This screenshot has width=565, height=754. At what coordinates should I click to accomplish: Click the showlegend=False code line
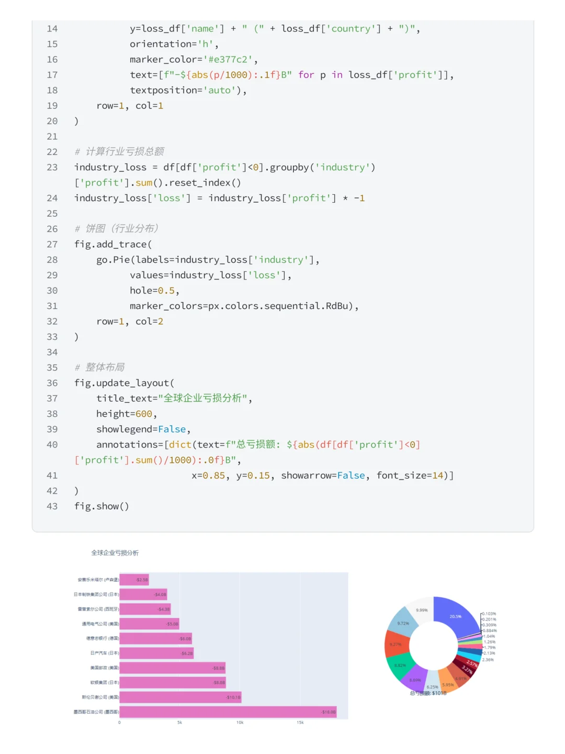coord(143,429)
